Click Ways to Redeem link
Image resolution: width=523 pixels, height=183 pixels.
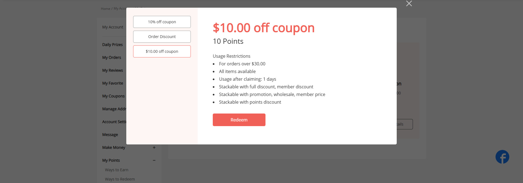pyautogui.click(x=120, y=179)
